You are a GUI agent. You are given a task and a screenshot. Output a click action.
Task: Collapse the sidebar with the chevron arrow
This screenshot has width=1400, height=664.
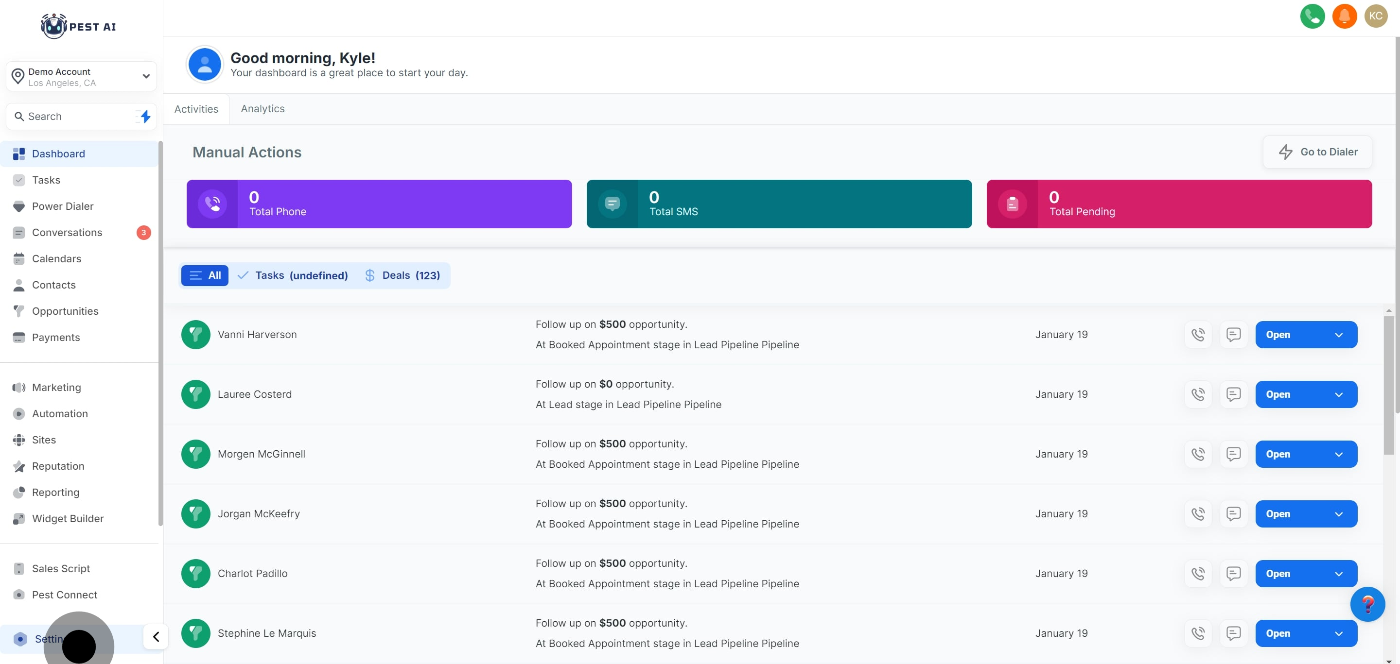pos(156,636)
